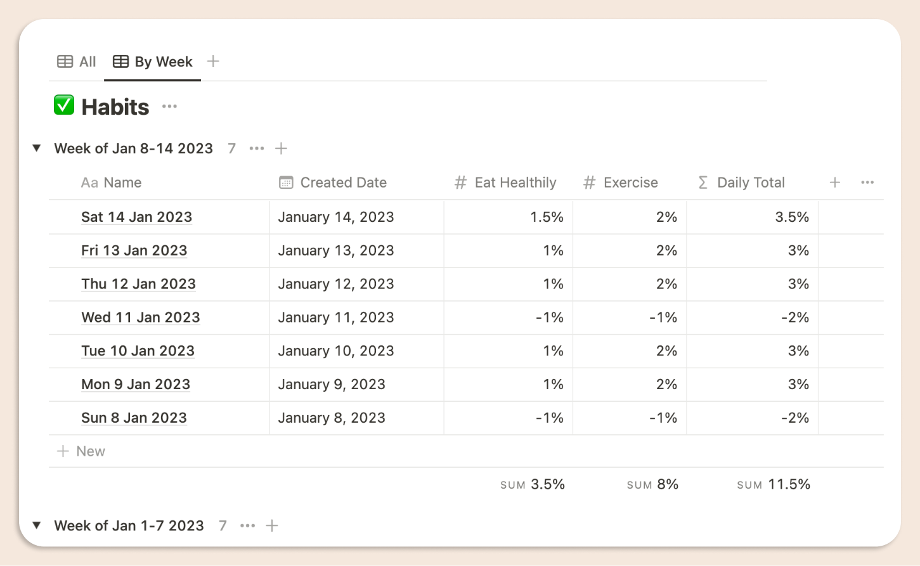Open the Wed 11 Jan 2023 entry

pos(140,318)
